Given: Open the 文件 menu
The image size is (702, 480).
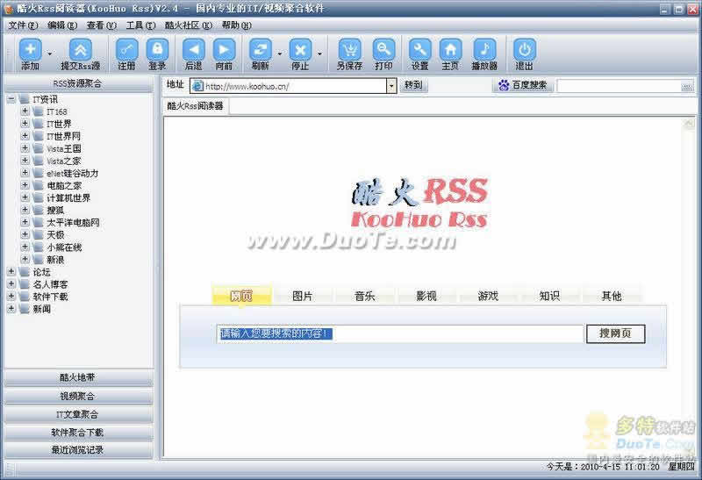Looking at the screenshot, I should [24, 25].
